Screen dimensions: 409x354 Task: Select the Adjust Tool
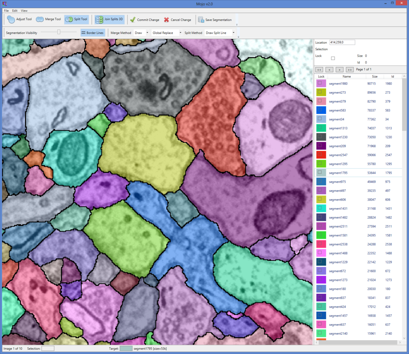[20, 19]
